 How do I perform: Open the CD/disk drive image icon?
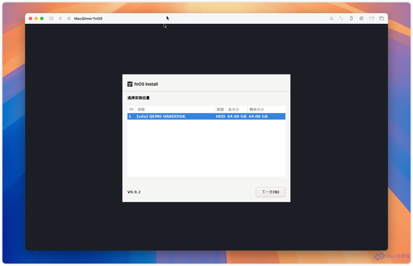click(x=361, y=18)
